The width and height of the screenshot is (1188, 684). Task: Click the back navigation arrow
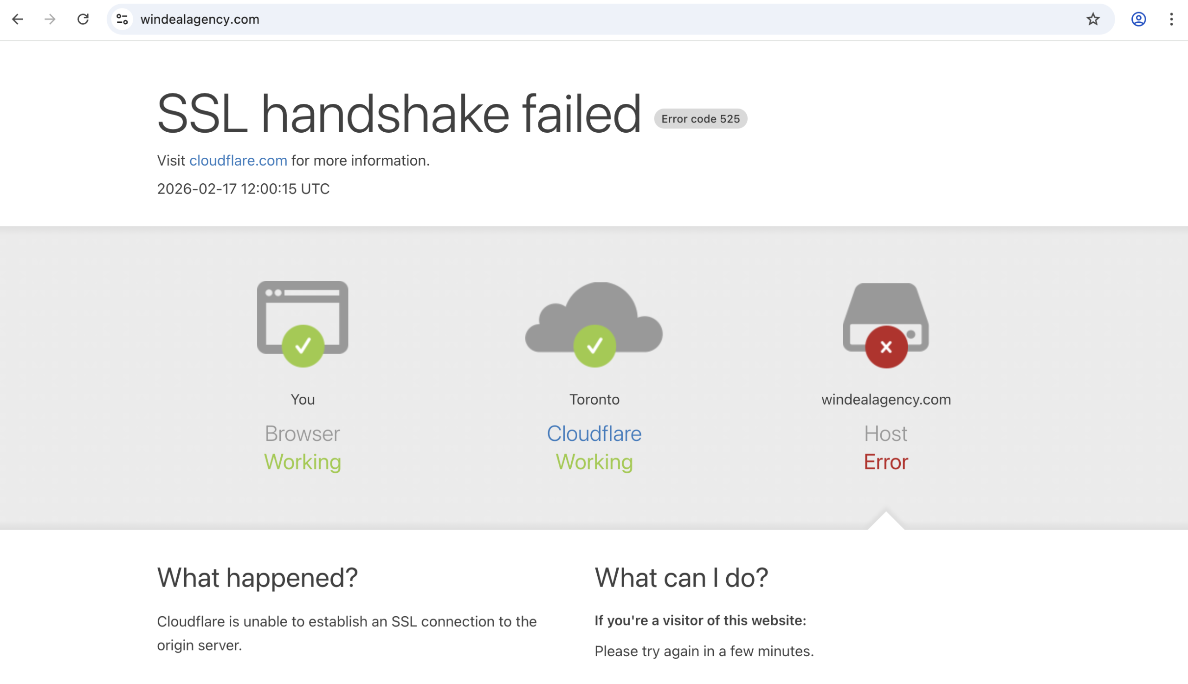point(17,19)
